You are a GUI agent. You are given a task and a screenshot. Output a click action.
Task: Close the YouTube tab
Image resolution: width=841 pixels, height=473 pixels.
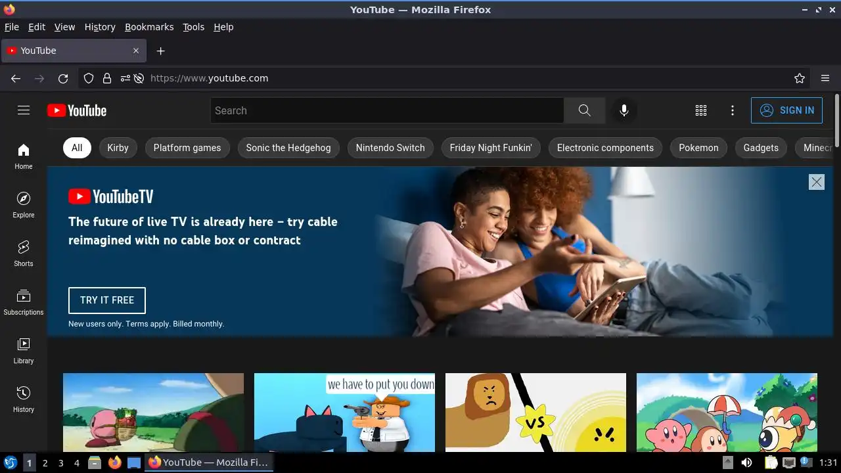pyautogui.click(x=136, y=51)
